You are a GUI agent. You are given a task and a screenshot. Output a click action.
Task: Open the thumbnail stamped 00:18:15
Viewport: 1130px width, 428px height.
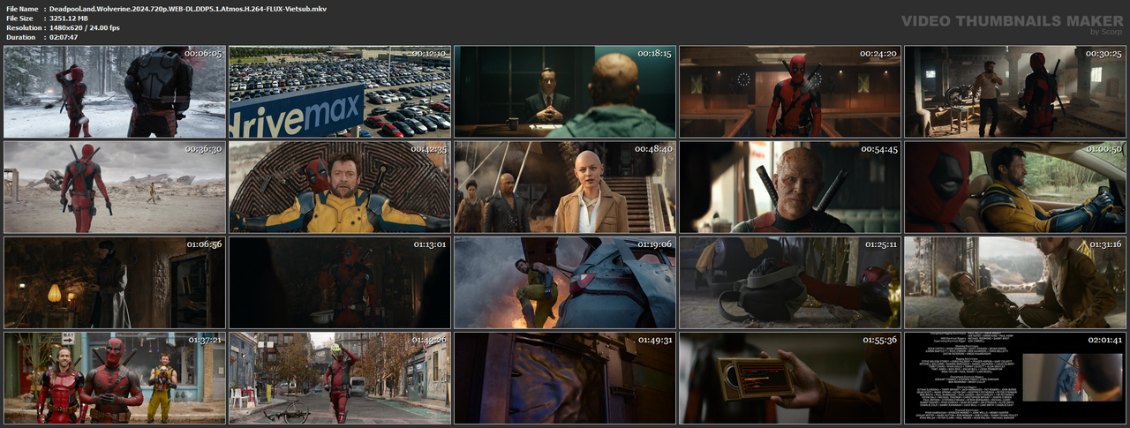coord(565,92)
